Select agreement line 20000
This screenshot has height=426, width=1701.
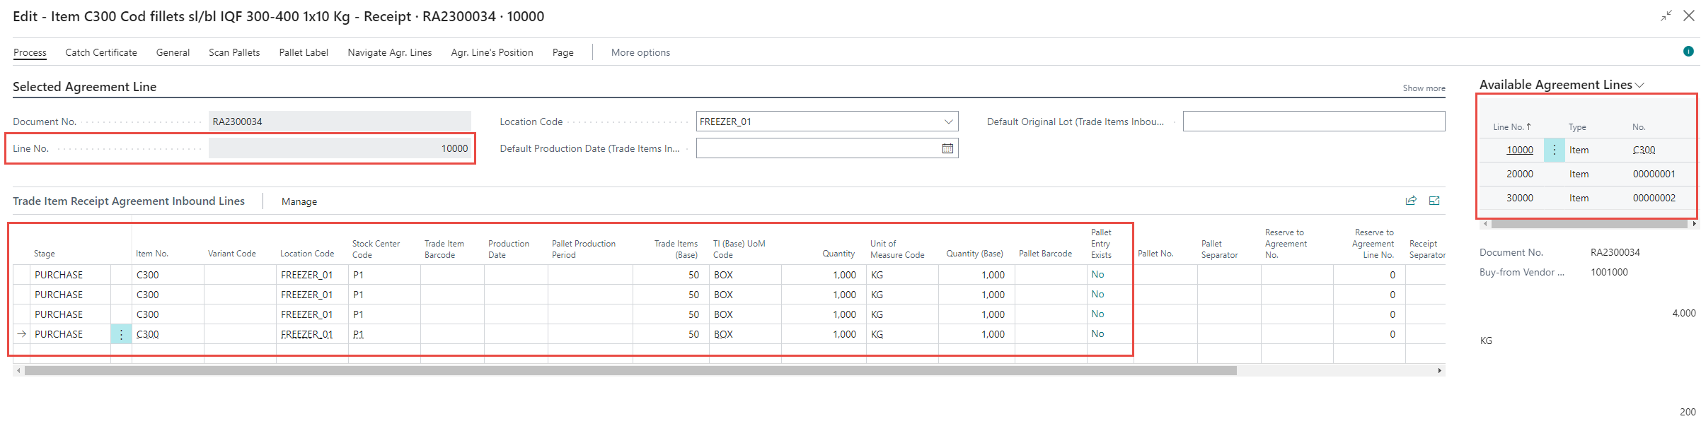coord(1519,174)
